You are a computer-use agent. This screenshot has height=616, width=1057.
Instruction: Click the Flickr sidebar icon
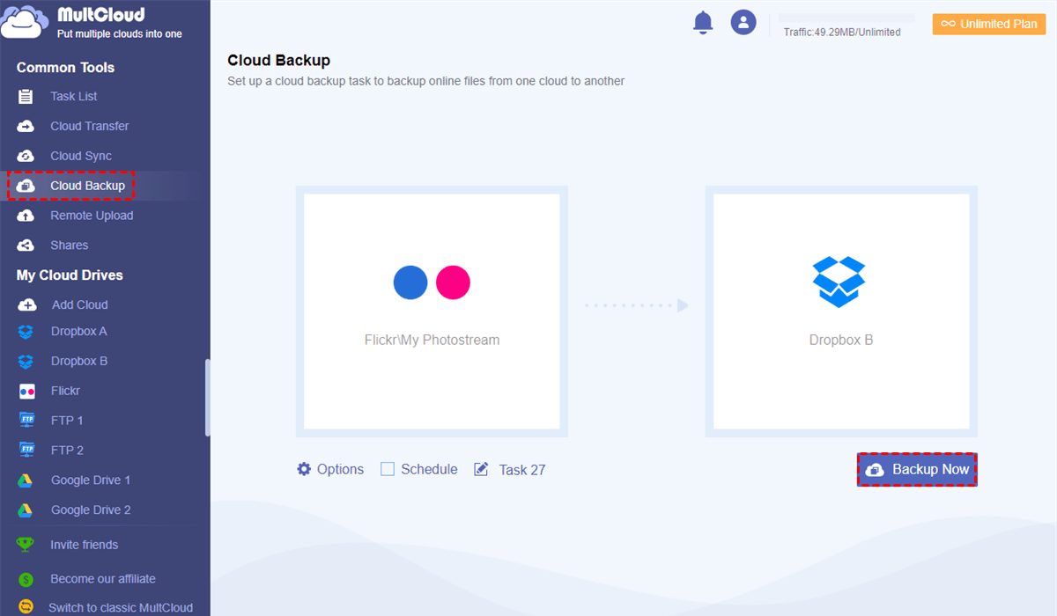(x=26, y=392)
